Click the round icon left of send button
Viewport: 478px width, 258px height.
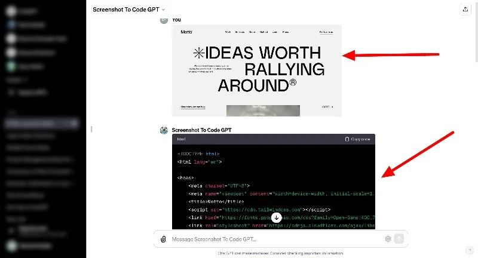pos(388,239)
